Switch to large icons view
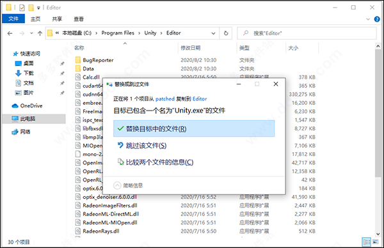Screen dimensions: 384x248 tap(376, 242)
